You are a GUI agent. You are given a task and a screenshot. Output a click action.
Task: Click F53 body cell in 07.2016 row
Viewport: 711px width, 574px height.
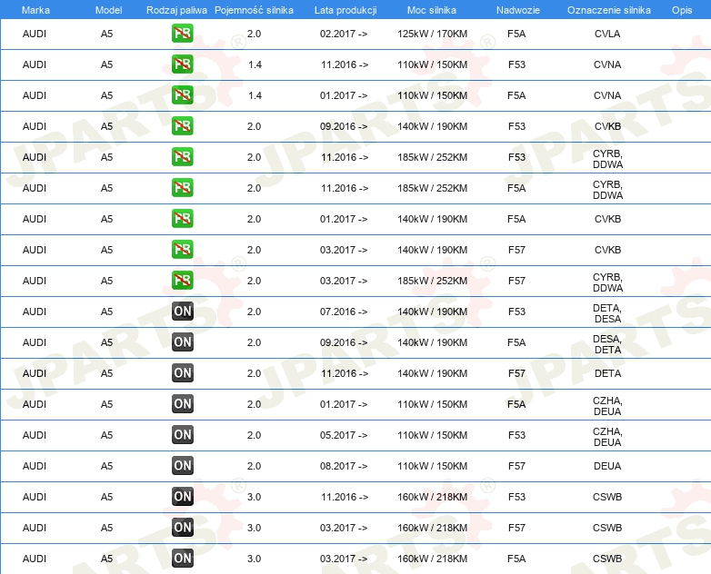516,312
